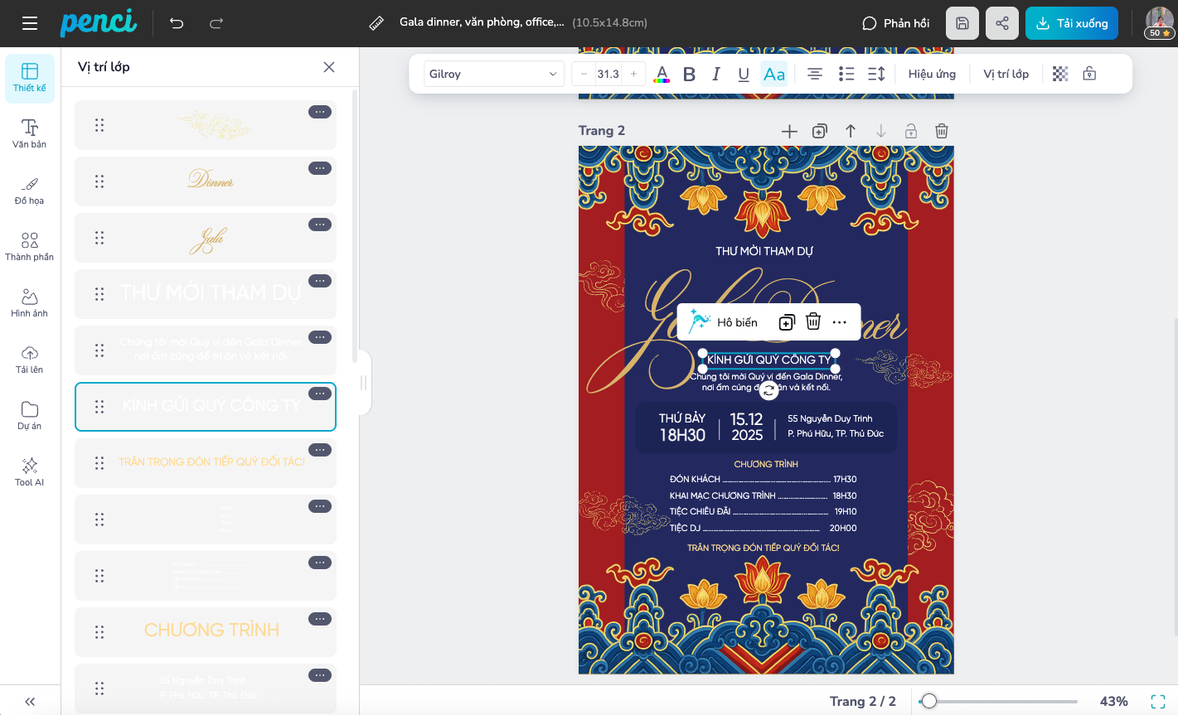The width and height of the screenshot is (1178, 715).
Task: Delete page 2 with trash icon
Action: 942,131
